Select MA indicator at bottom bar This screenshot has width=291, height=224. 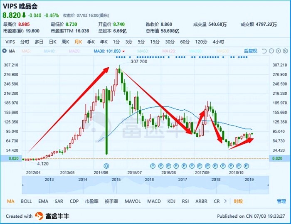(10, 201)
